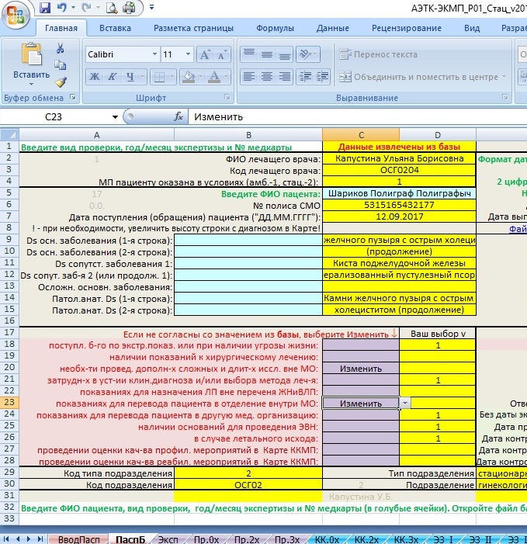Open the dropdown arrow on cell C23
This screenshot has width=527, height=544.
click(404, 403)
